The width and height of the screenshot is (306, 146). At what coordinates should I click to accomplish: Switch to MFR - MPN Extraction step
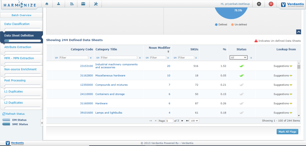tap(19, 58)
